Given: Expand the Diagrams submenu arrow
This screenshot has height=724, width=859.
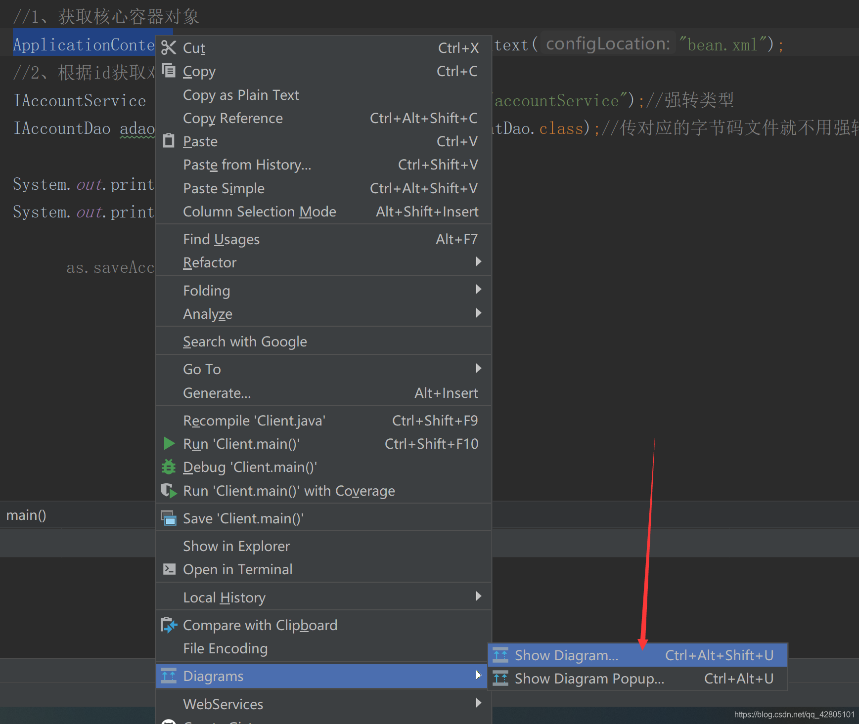Looking at the screenshot, I should (x=478, y=675).
